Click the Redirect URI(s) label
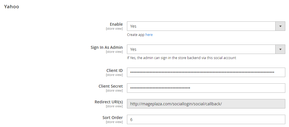289x127 pixels. pyautogui.click(x=109, y=102)
